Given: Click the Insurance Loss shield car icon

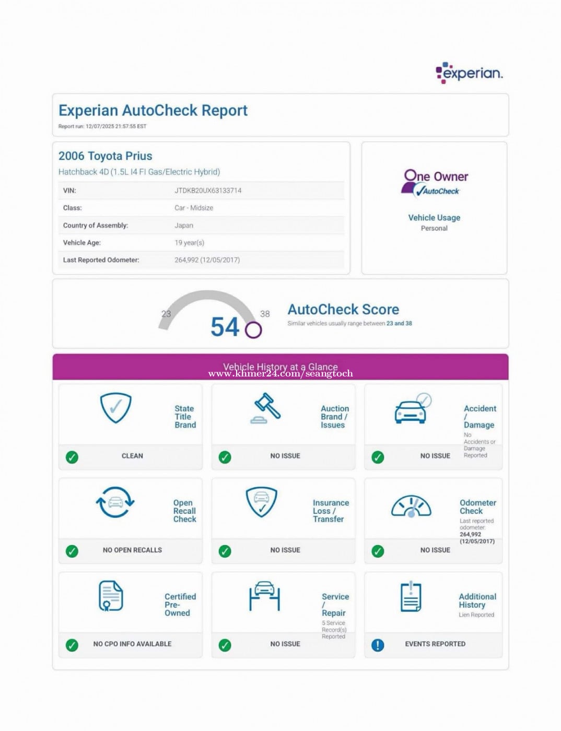Looking at the screenshot, I should [x=261, y=502].
